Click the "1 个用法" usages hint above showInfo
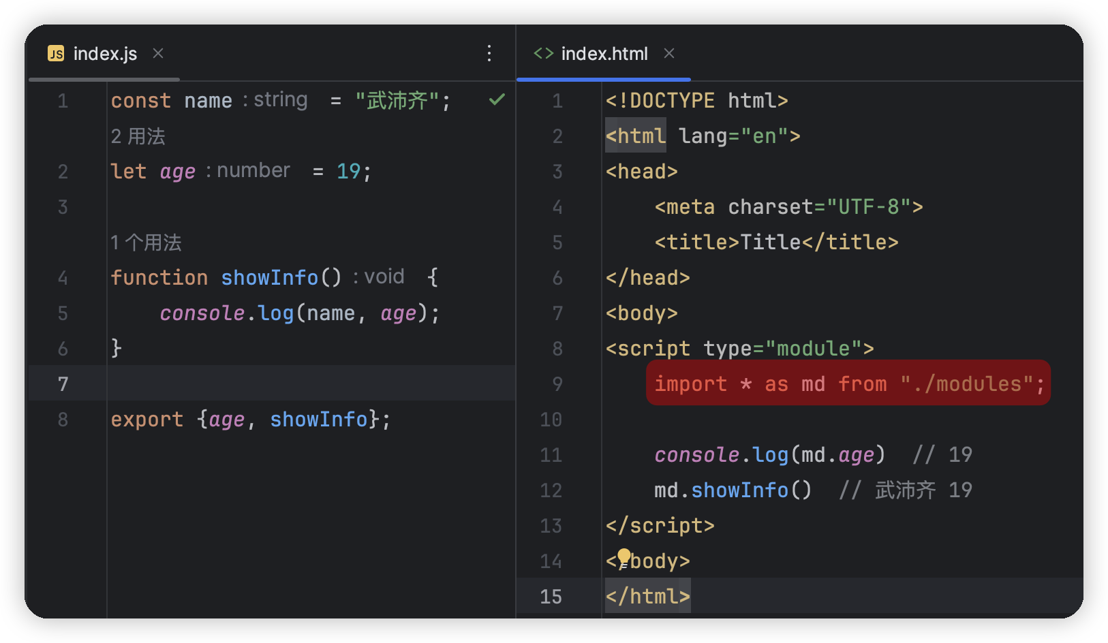 (147, 242)
